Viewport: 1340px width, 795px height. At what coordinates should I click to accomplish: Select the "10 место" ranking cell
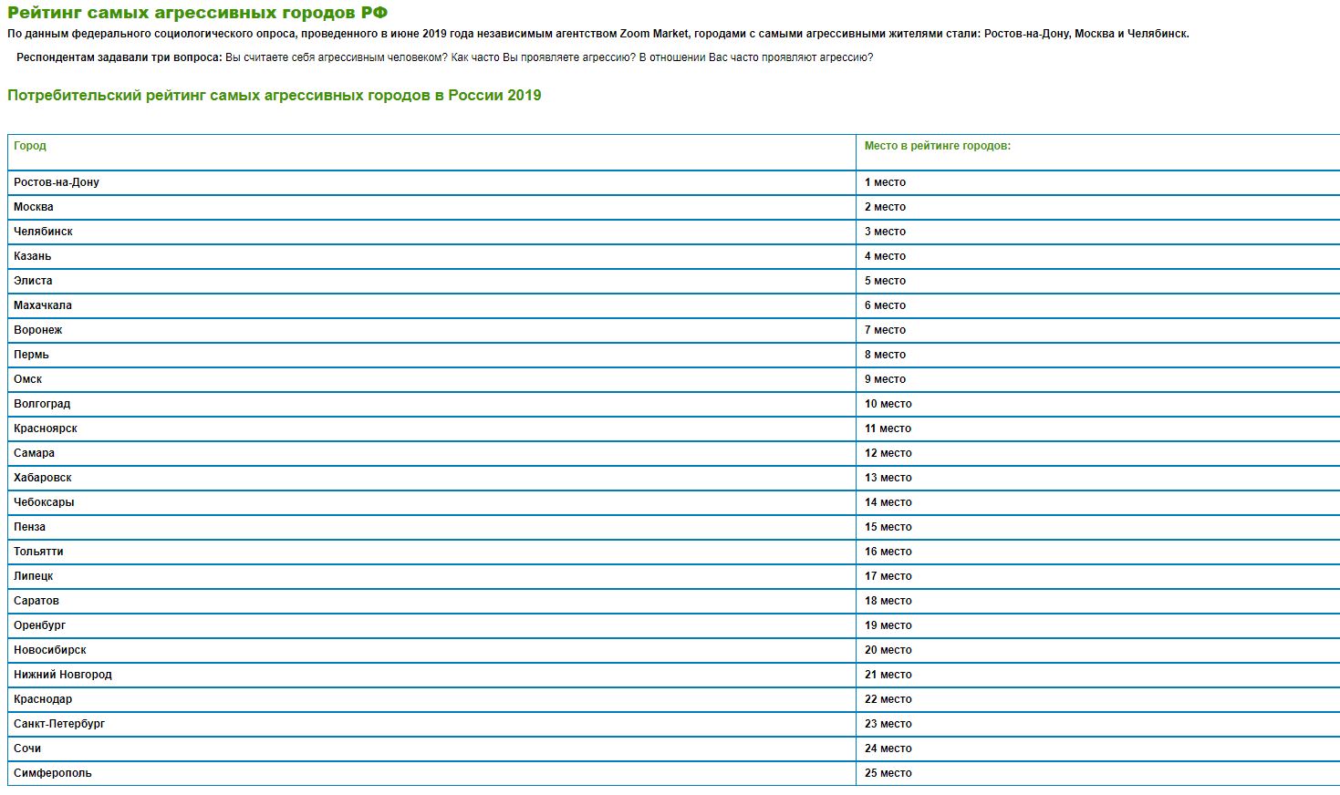(x=888, y=404)
